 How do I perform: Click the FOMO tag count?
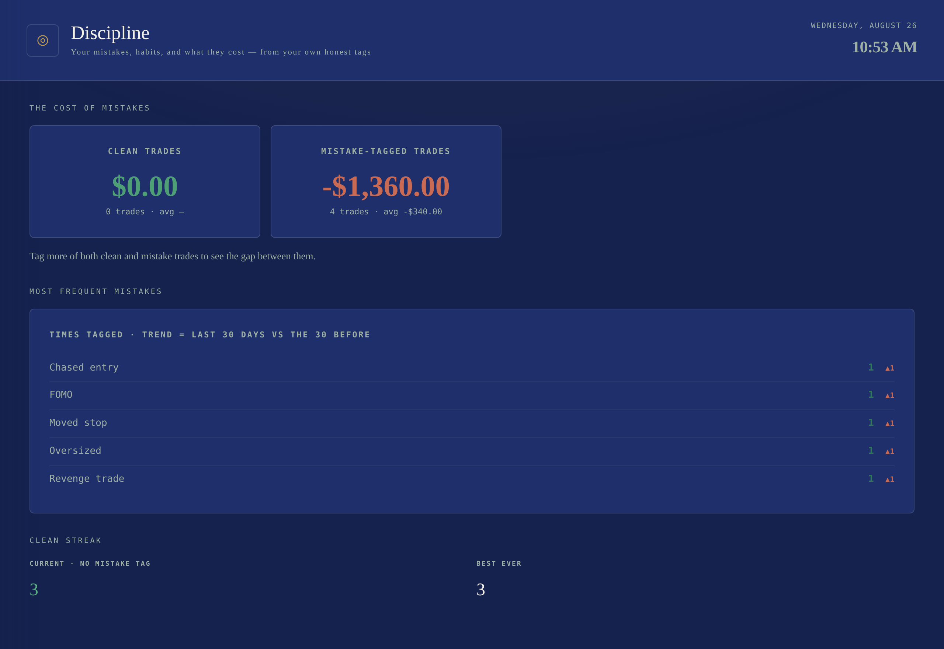(x=871, y=394)
